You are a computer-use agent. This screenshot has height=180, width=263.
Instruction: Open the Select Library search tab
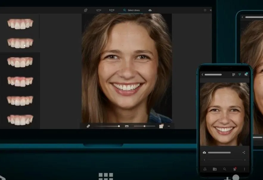[132, 10]
